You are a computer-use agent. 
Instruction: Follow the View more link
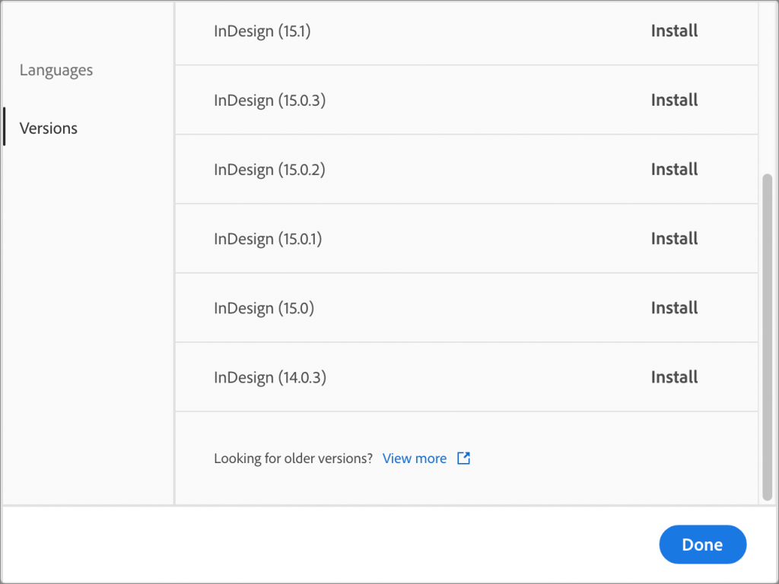click(415, 459)
